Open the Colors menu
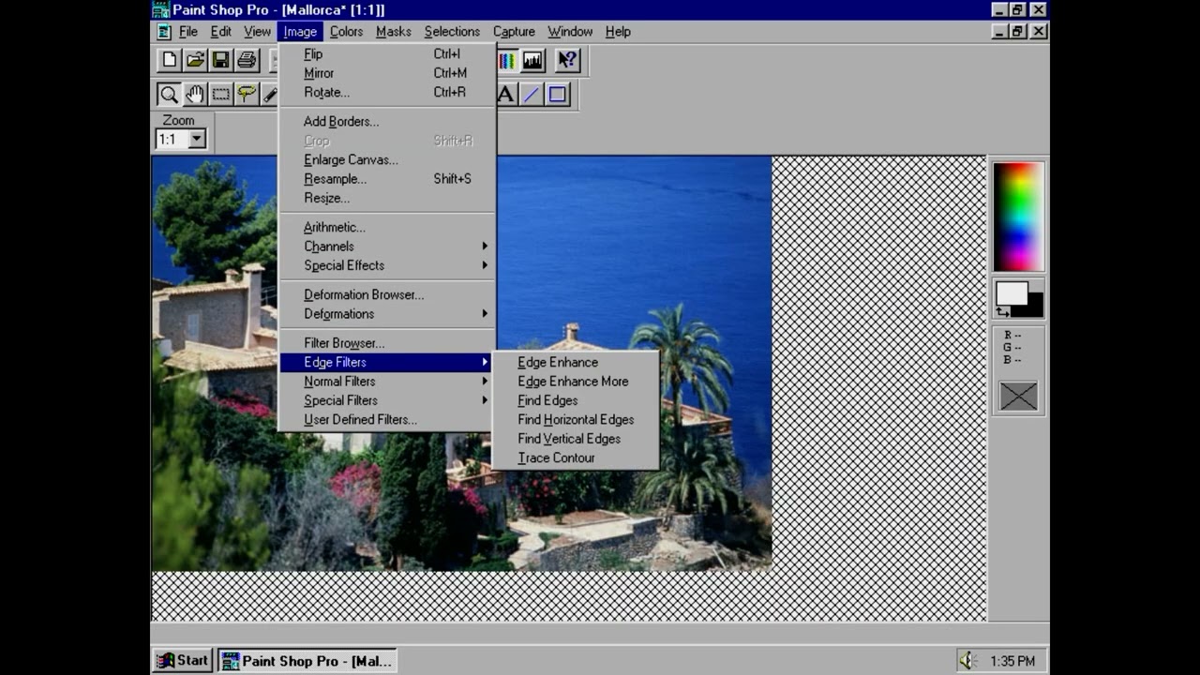Screen dimensions: 1200x675 [x=346, y=31]
